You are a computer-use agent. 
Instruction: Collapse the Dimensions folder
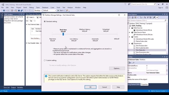pos(129,44)
